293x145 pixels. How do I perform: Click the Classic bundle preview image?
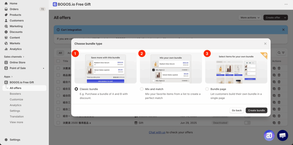point(106,68)
